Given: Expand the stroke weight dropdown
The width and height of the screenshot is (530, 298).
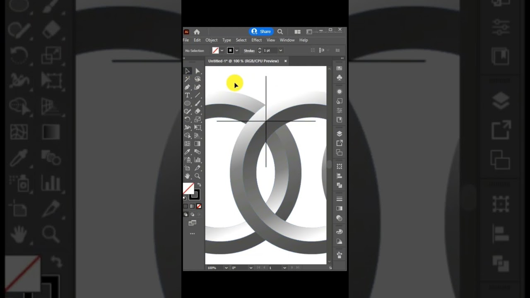Looking at the screenshot, I should pos(280,50).
